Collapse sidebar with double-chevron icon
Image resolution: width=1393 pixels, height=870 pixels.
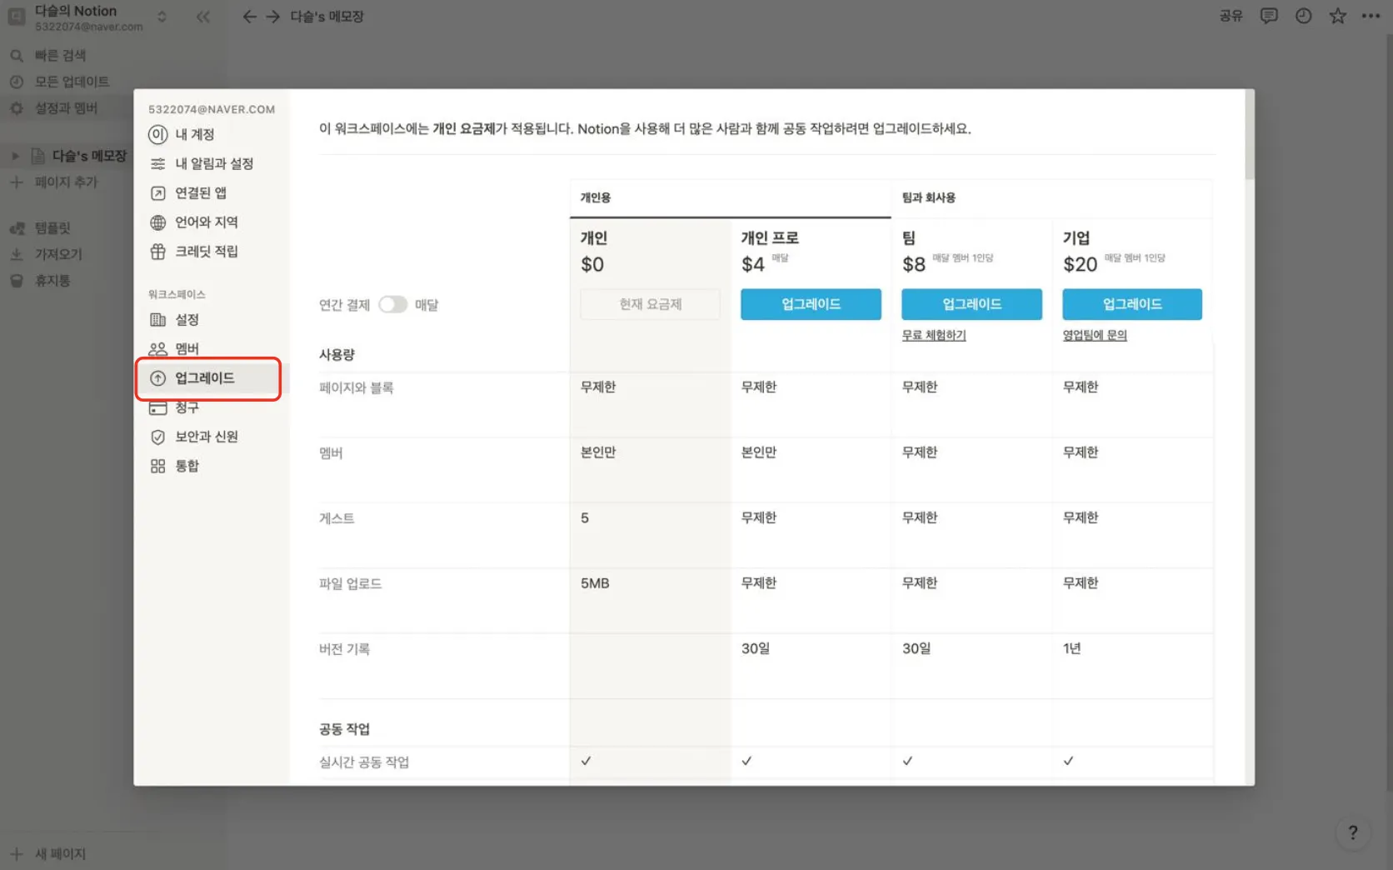pyautogui.click(x=202, y=17)
